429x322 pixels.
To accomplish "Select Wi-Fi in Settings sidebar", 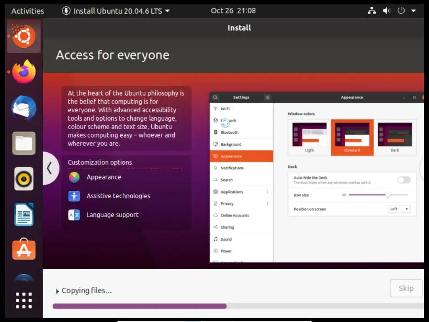I will pyautogui.click(x=242, y=109).
